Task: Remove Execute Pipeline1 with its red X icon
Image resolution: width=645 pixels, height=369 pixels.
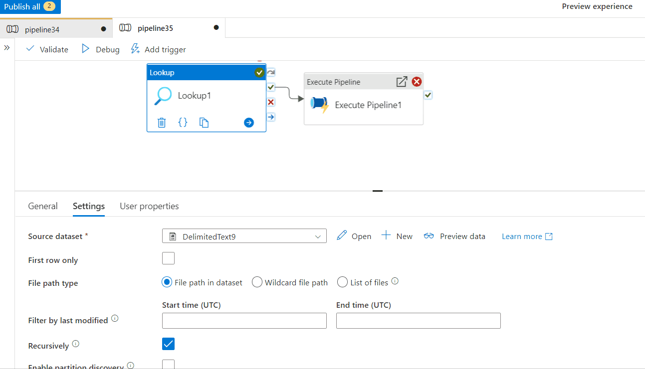Action: (417, 81)
